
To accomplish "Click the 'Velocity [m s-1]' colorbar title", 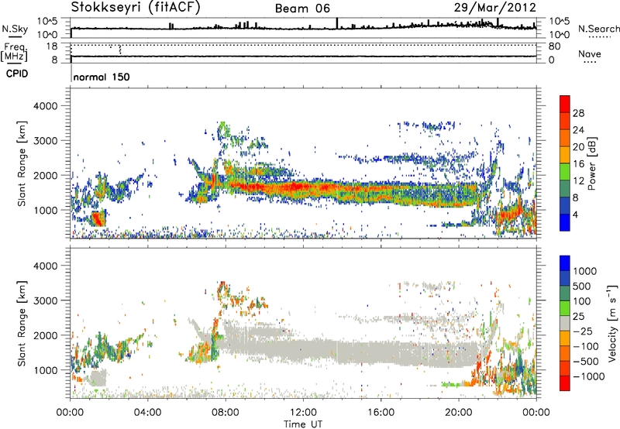I will pos(613,323).
